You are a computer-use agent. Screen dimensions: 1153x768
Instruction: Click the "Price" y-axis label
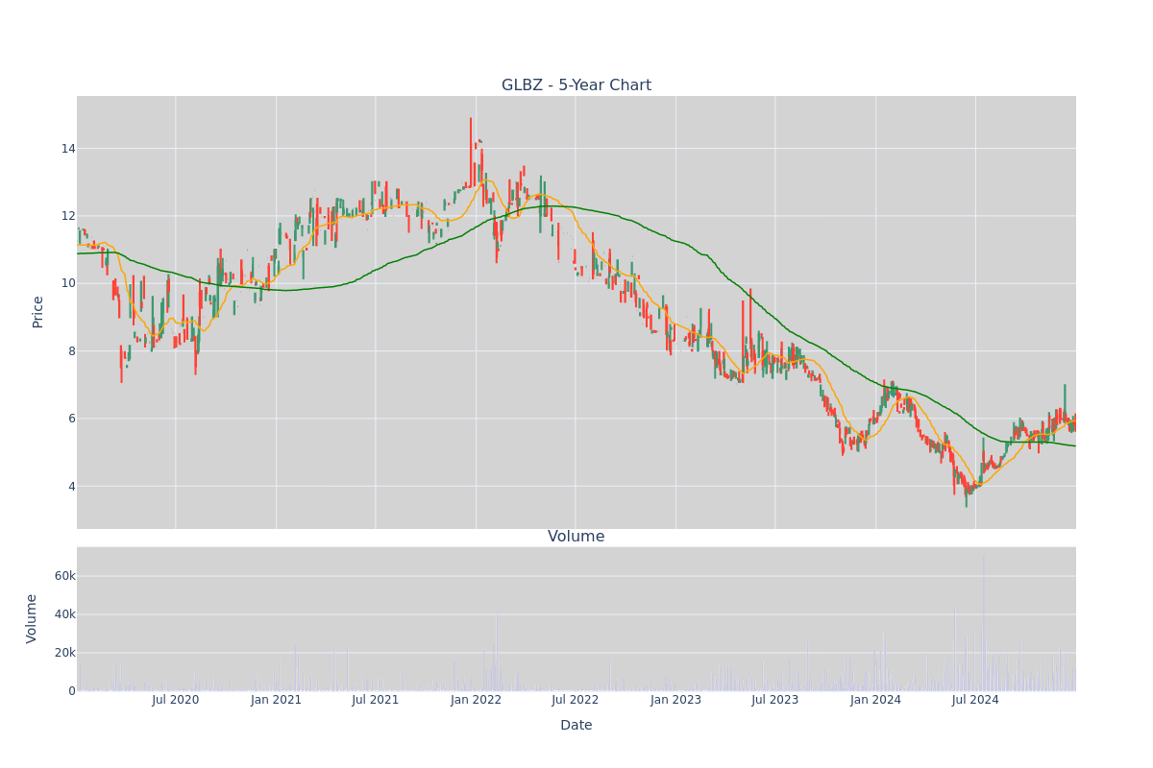coord(38,312)
